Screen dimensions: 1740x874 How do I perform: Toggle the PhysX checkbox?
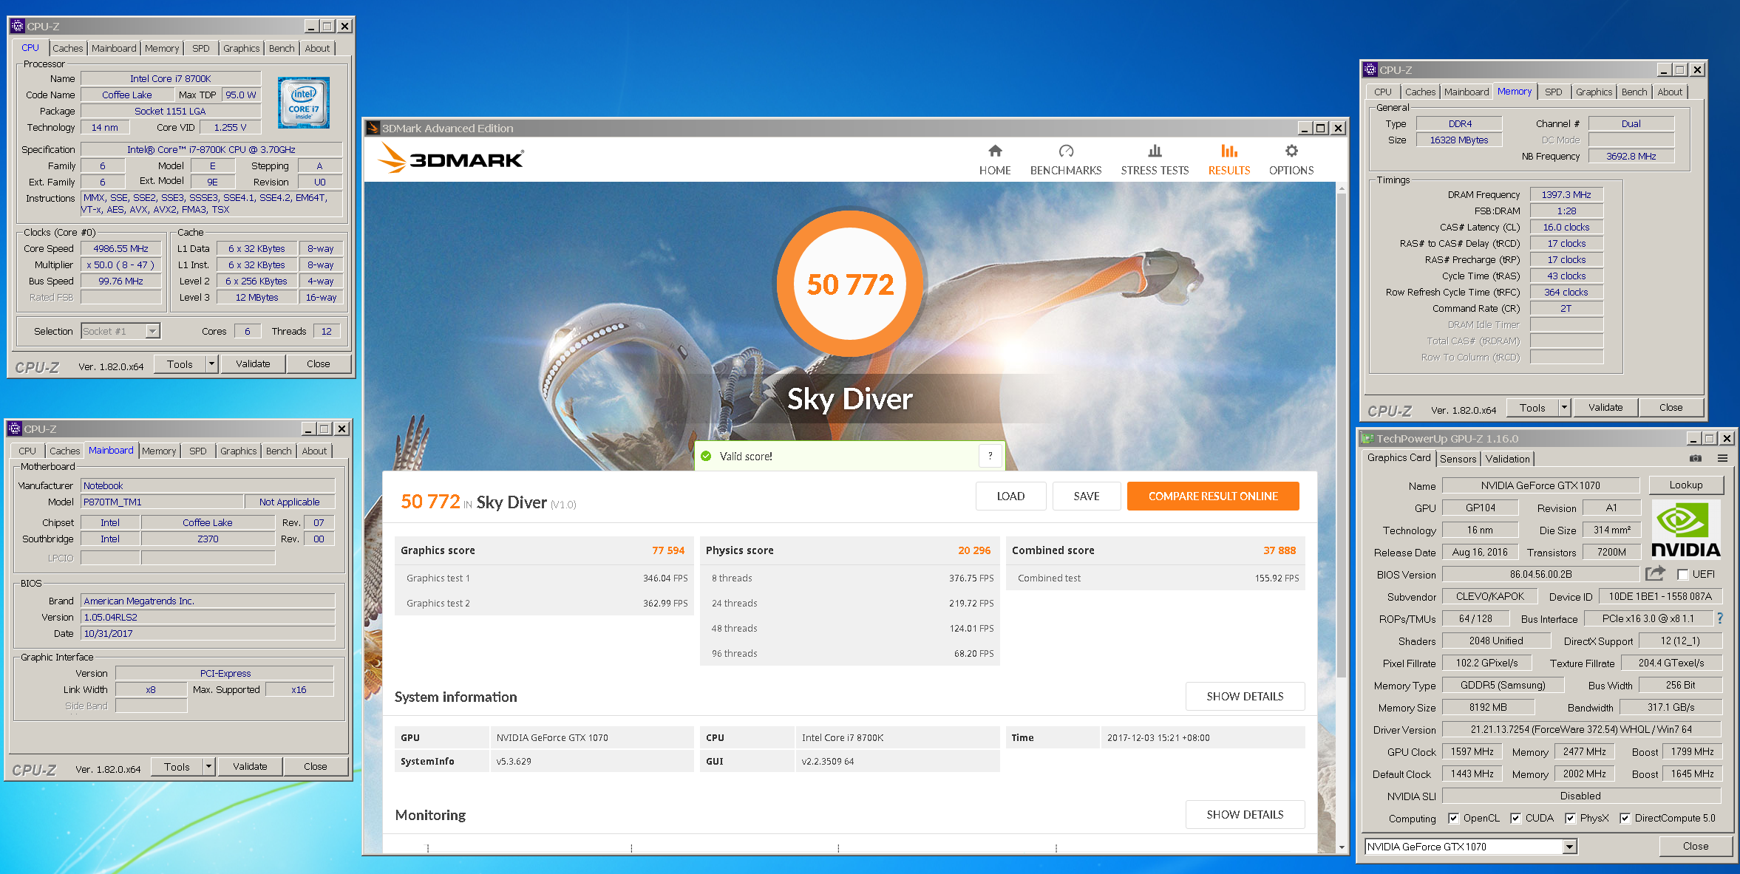pyautogui.click(x=1570, y=818)
